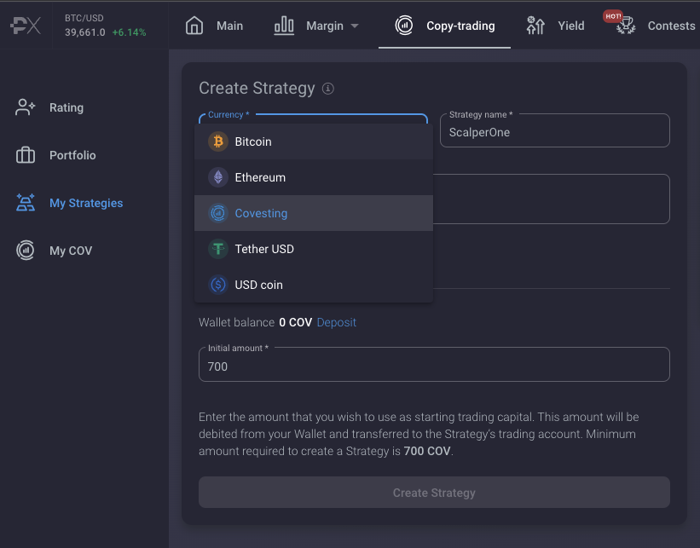Pick USD coin currency option
Image resolution: width=700 pixels, height=548 pixels.
pos(314,285)
